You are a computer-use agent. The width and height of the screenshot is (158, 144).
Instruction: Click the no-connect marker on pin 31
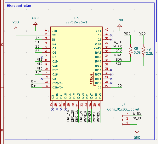(x=111, y=70)
